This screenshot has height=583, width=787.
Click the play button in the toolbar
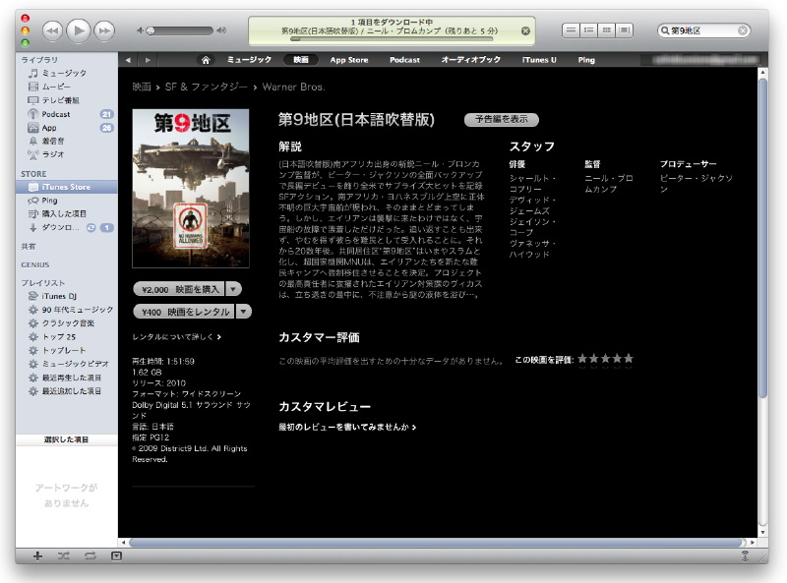tap(79, 30)
